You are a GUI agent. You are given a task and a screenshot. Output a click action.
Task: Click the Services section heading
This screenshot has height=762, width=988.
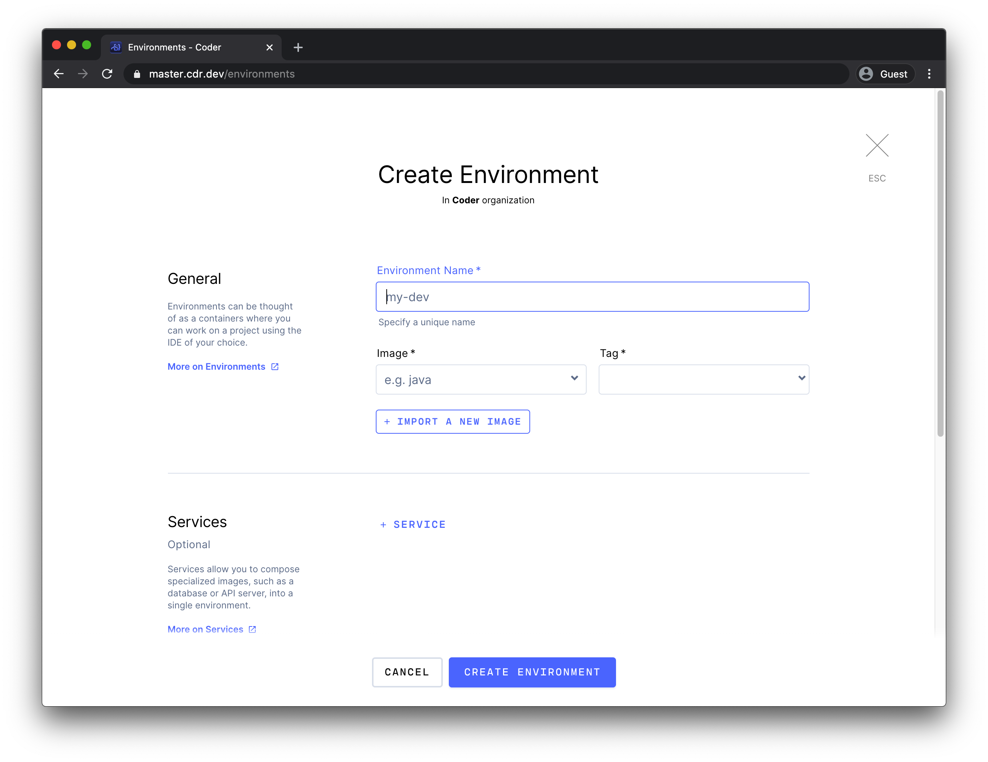(x=197, y=522)
